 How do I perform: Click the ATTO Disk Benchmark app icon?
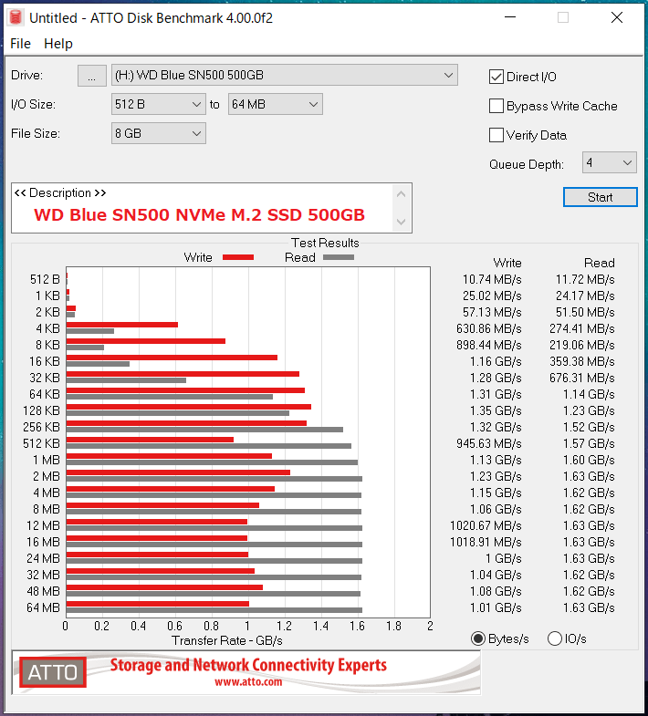[16, 17]
